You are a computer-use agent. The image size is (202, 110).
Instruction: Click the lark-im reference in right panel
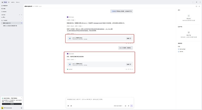pos(181,51)
